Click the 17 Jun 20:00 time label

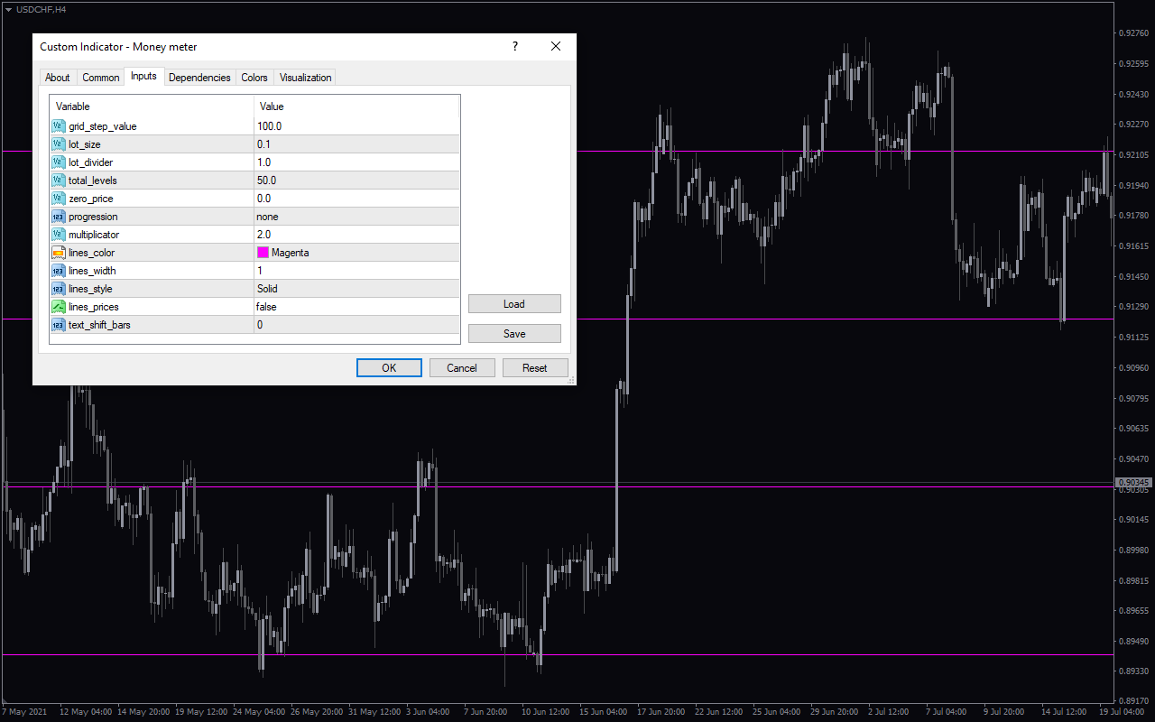(x=661, y=712)
